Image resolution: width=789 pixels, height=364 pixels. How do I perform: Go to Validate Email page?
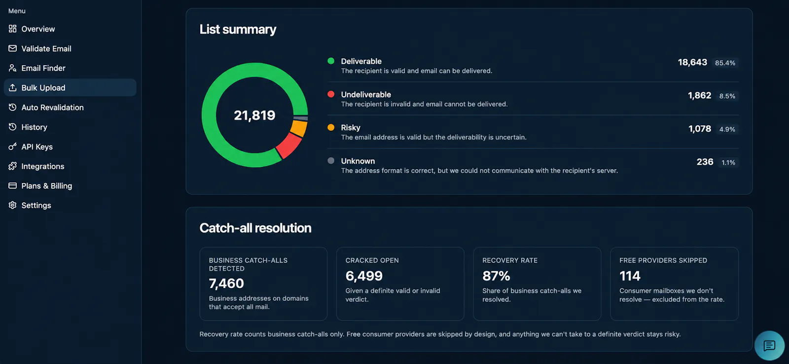pos(70,48)
